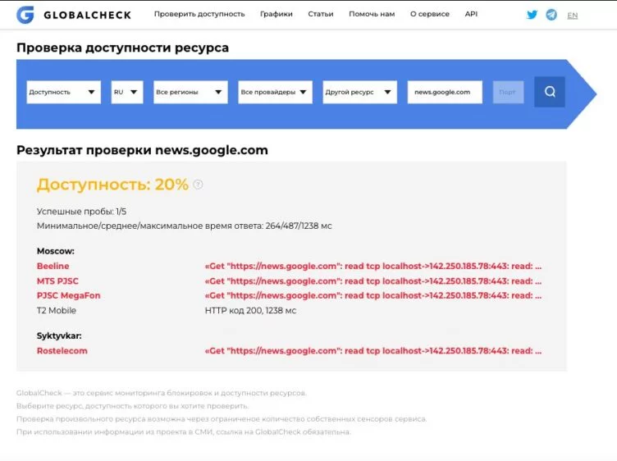Select the MTS PJSC provider row

(289, 281)
